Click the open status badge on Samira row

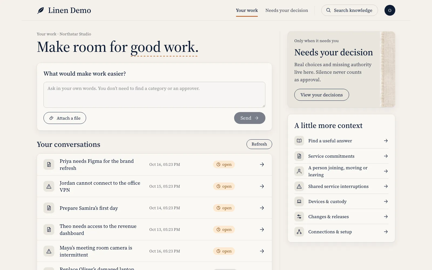tap(224, 208)
